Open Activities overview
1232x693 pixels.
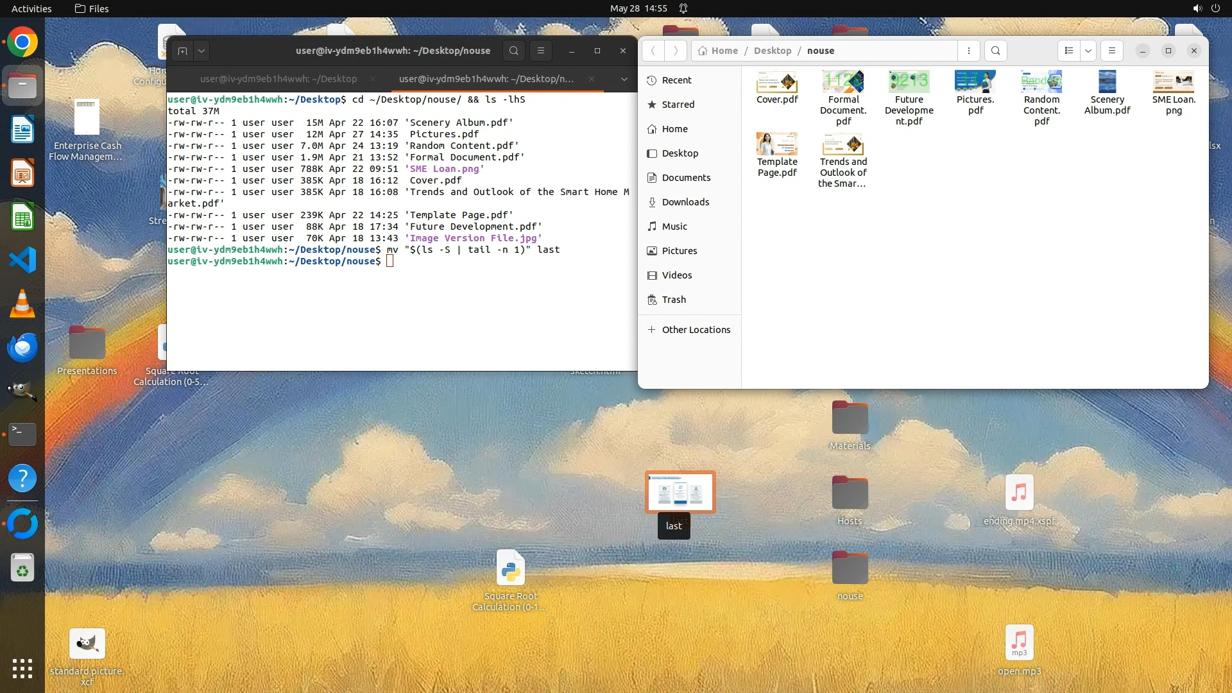click(31, 8)
